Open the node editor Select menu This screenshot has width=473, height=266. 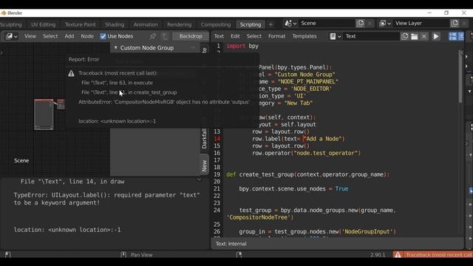[x=50, y=36]
